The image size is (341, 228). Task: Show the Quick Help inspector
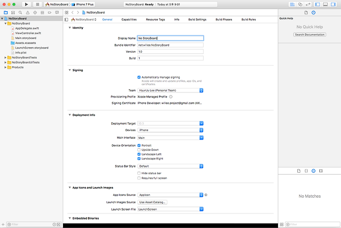click(314, 13)
